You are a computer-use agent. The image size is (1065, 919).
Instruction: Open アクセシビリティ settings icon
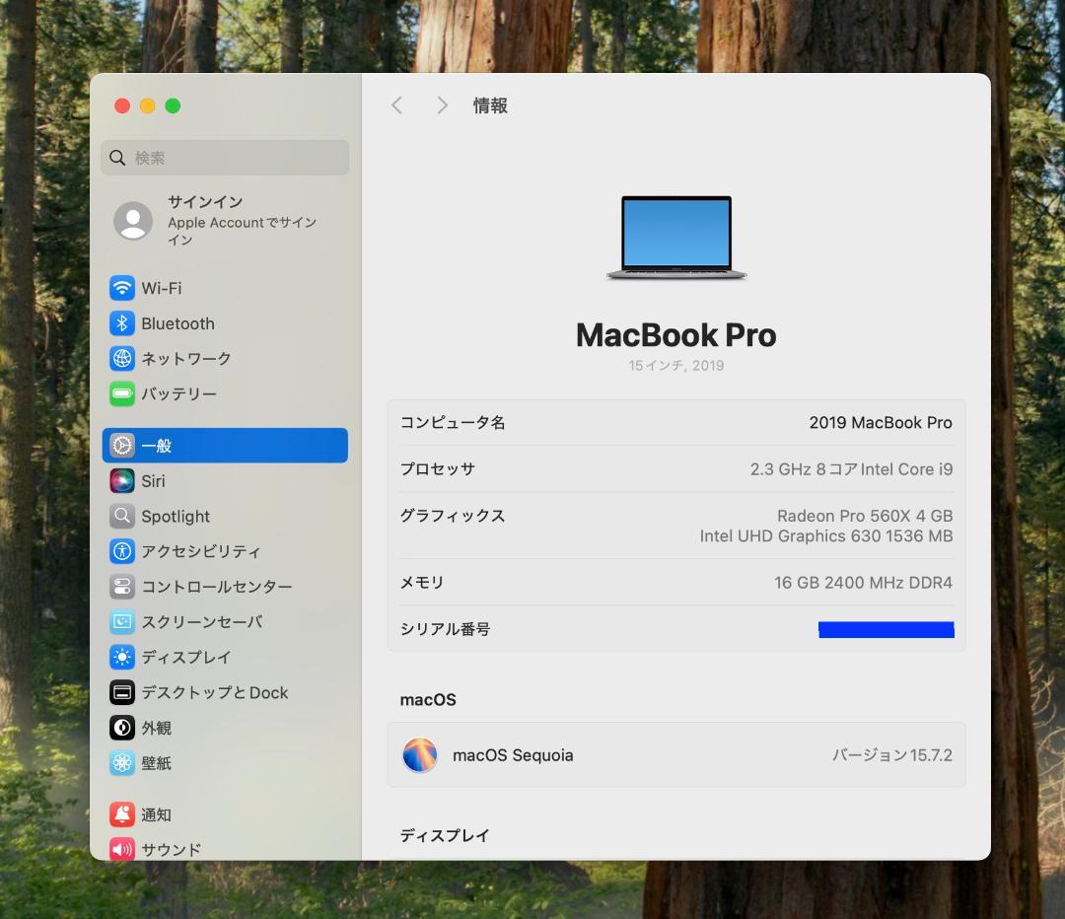click(122, 551)
